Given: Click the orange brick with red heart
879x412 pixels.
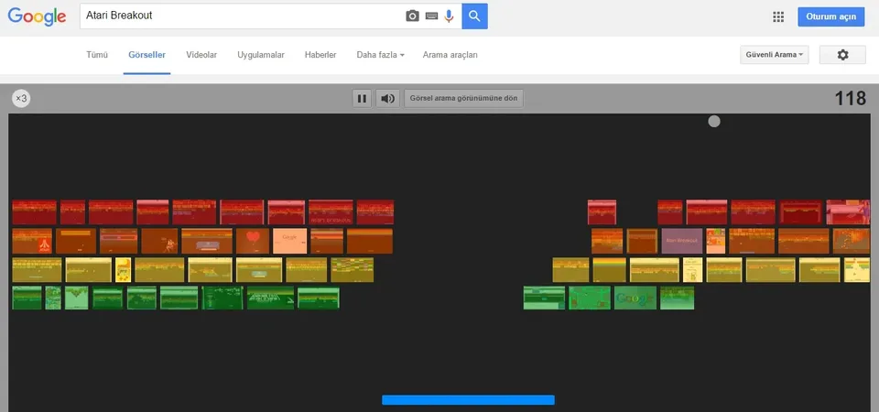Looking at the screenshot, I should [x=253, y=241].
